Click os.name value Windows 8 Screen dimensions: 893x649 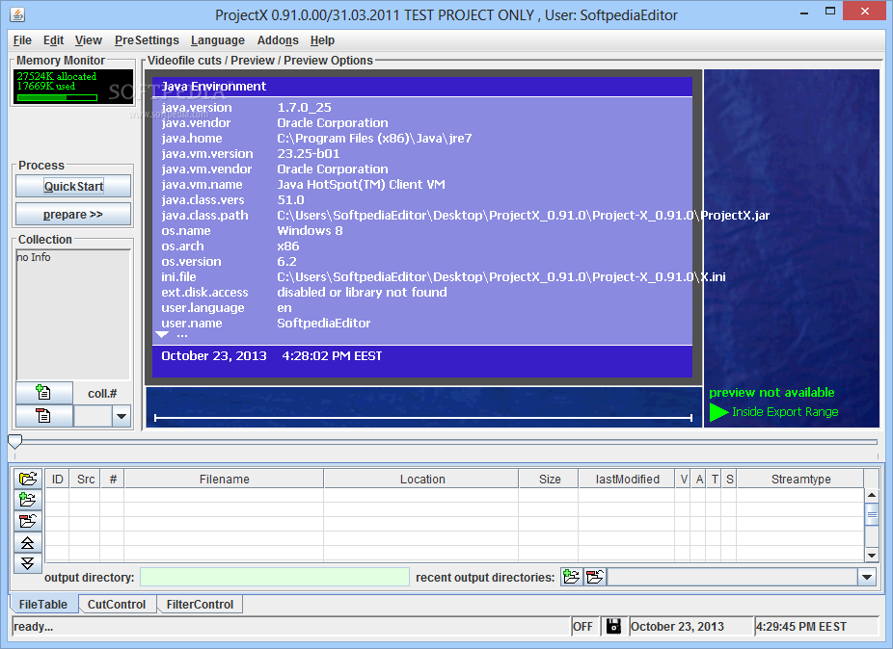tap(310, 230)
